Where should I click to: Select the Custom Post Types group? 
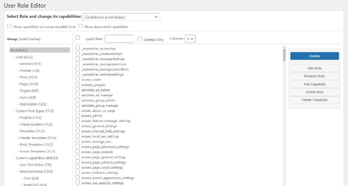pos(34,111)
